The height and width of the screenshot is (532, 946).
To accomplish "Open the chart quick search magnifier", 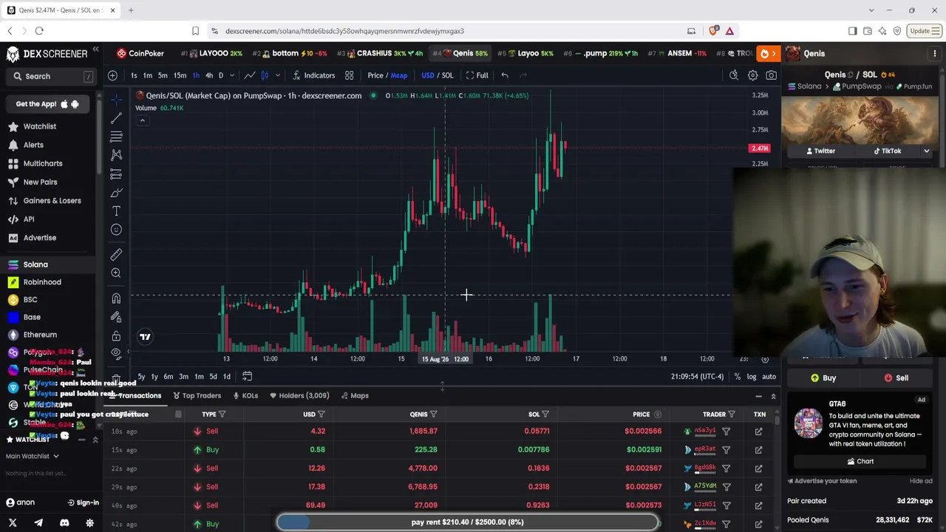I will coord(734,75).
